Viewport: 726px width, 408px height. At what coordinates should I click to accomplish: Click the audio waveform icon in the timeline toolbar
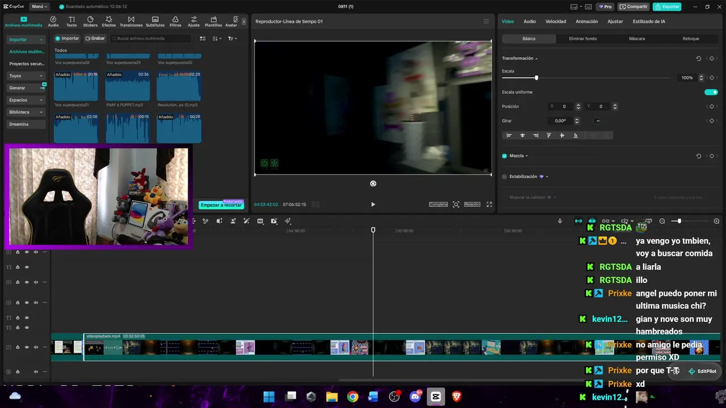288,221
